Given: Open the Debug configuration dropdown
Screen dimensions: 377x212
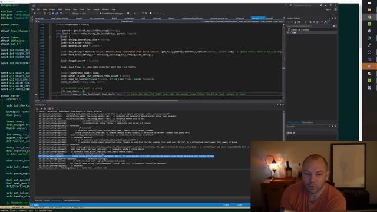Looking at the screenshot, I should [x=76, y=14].
